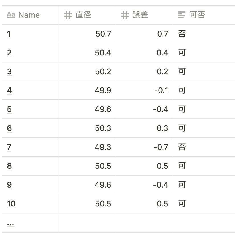This screenshot has height=235, width=235.
Task: Click the text icon next to 可否
Action: pos(182,15)
